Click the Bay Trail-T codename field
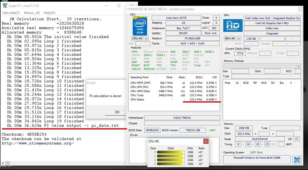The height and width of the screenshot is (170, 308). [x=183, y=28]
